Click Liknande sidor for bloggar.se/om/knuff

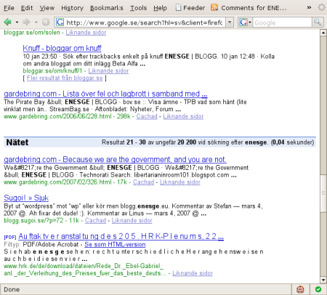[x=108, y=70]
